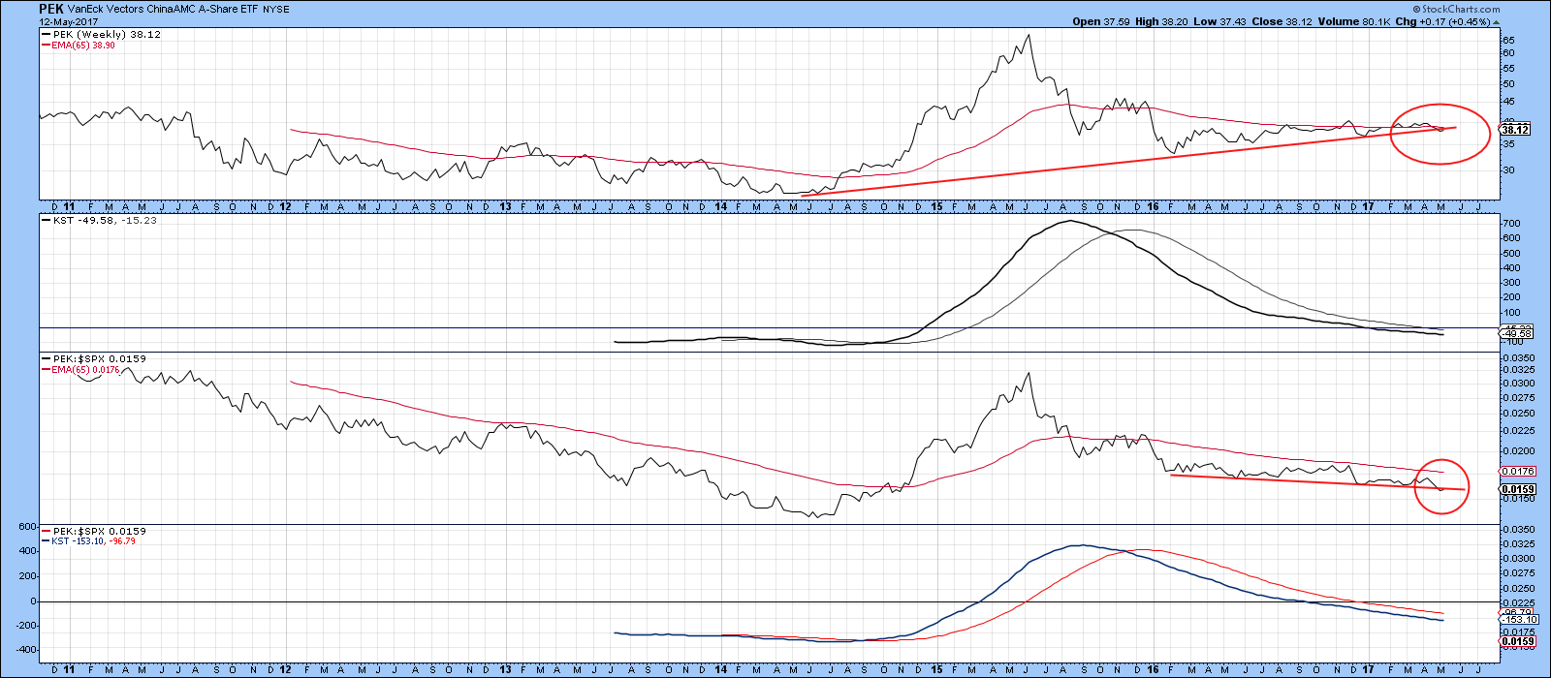Click the 50 price level on top panel axis
Image resolution: width=1551 pixels, height=678 pixels.
pyautogui.click(x=1508, y=83)
